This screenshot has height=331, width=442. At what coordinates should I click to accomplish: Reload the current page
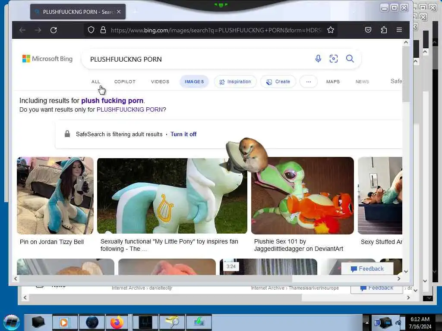pyautogui.click(x=54, y=30)
